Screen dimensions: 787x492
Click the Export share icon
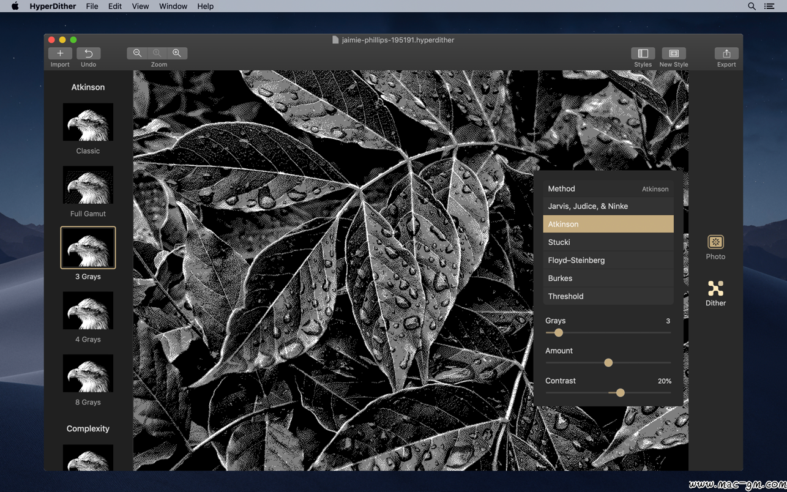tap(726, 53)
